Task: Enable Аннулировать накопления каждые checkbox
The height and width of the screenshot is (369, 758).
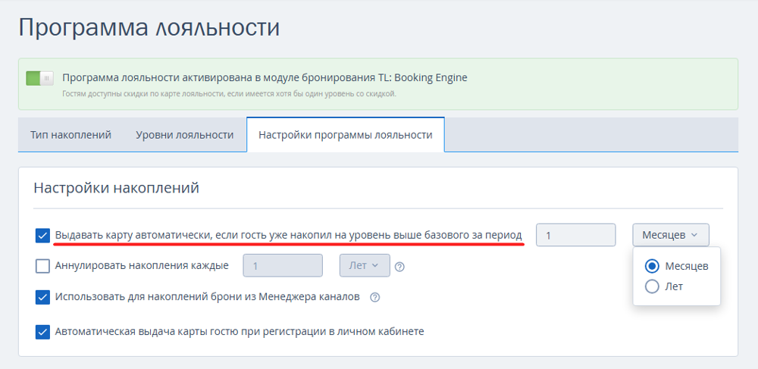Action: pos(43,266)
